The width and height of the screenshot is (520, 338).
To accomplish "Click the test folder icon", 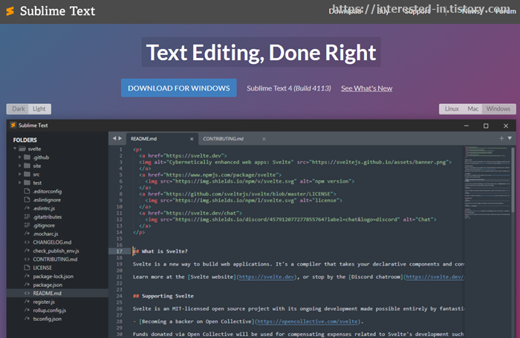I will (27, 183).
